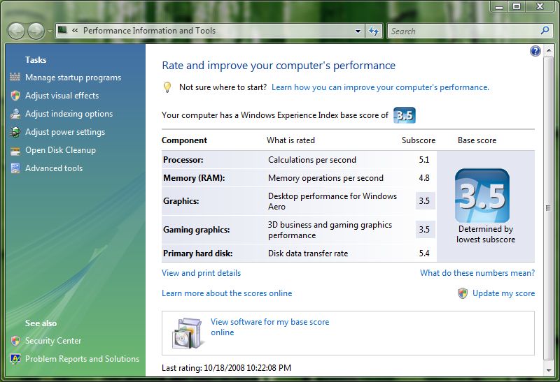Image resolution: width=560 pixels, height=382 pixels.
Task: Click Calculations per second text
Action: pos(312,160)
